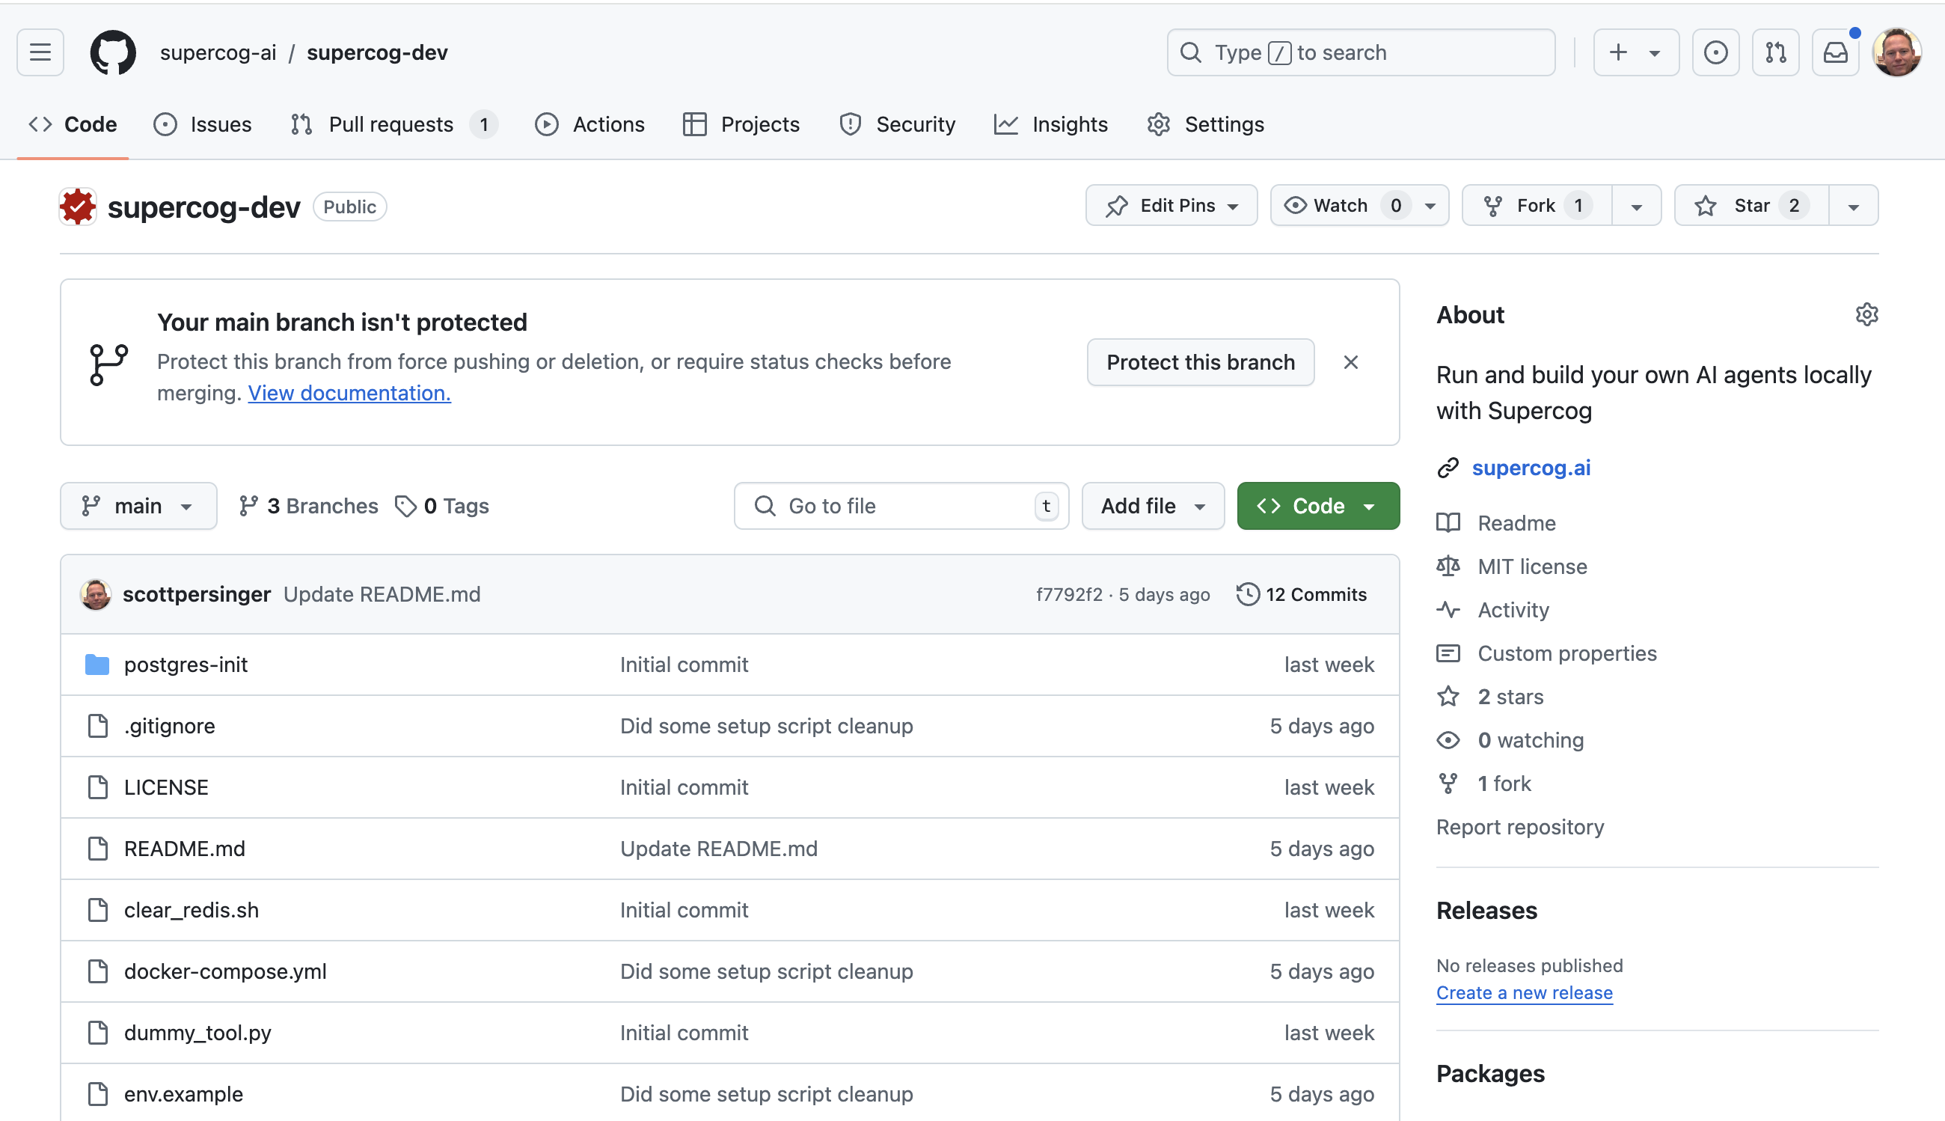
Task: Expand the Watch options dropdown arrow
Action: tap(1430, 207)
